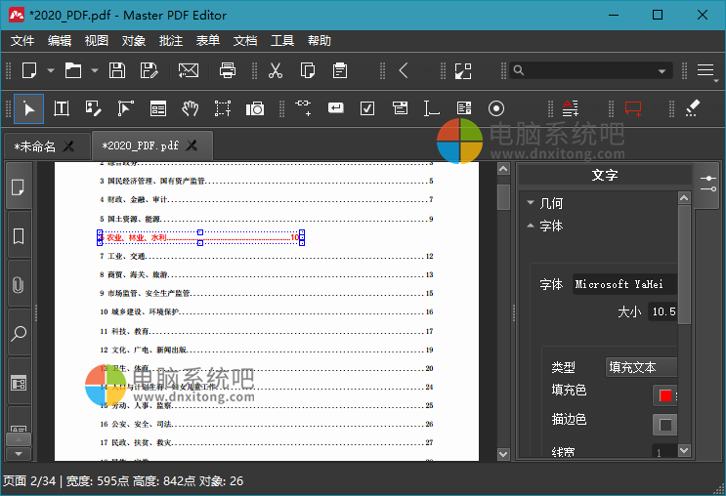
Task: Click the red fill color swatch
Action: point(665,395)
